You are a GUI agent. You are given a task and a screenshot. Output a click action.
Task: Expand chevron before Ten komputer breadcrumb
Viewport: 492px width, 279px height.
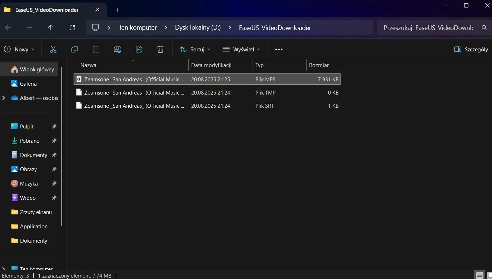click(x=109, y=27)
